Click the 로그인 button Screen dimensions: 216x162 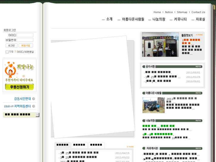12,45
